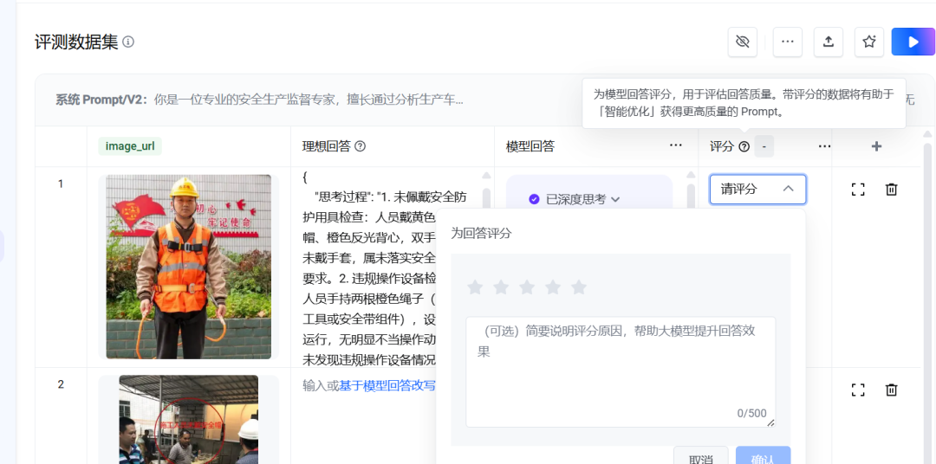The width and height of the screenshot is (936, 464).
Task: Open the 评分 column ellipsis menu
Action: [824, 146]
